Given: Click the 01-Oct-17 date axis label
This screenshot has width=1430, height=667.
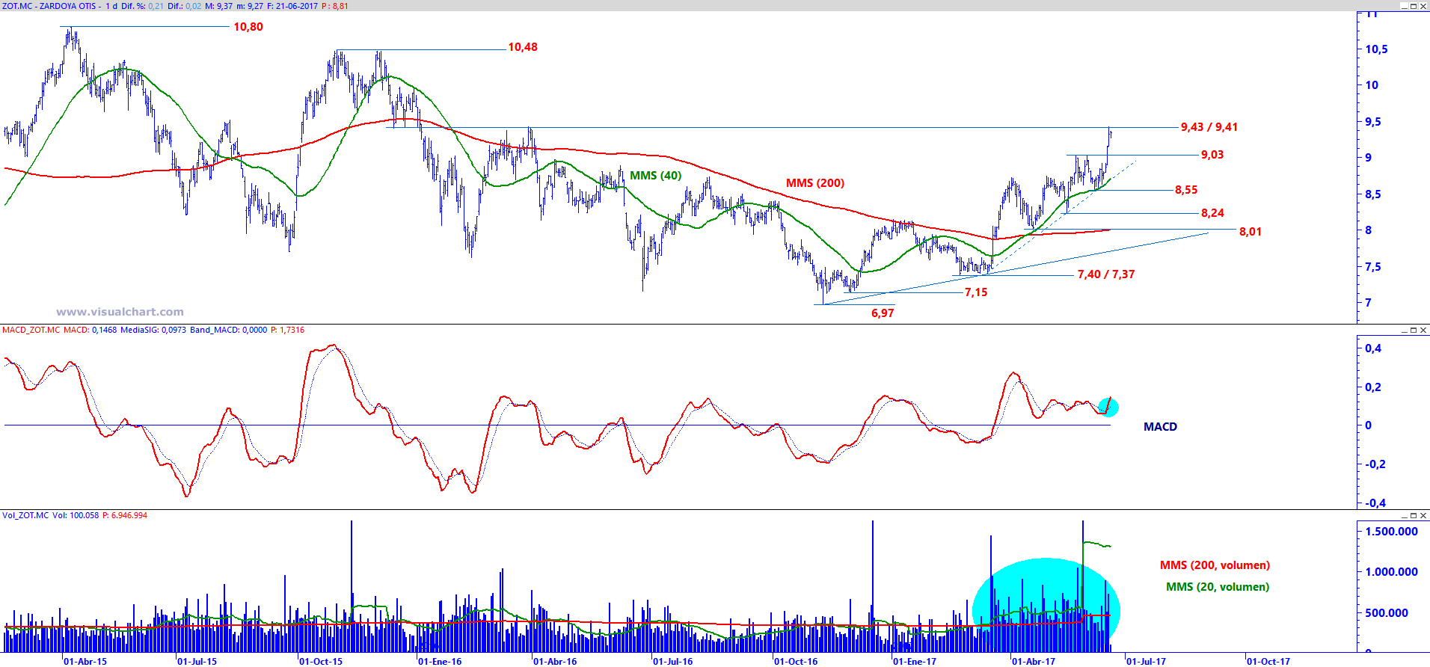Looking at the screenshot, I should coord(1268,661).
